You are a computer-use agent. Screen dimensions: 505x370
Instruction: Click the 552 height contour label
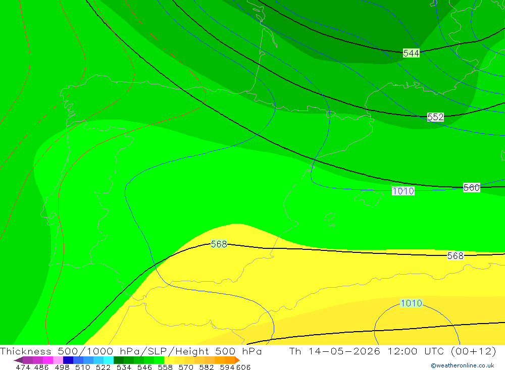[x=435, y=117]
